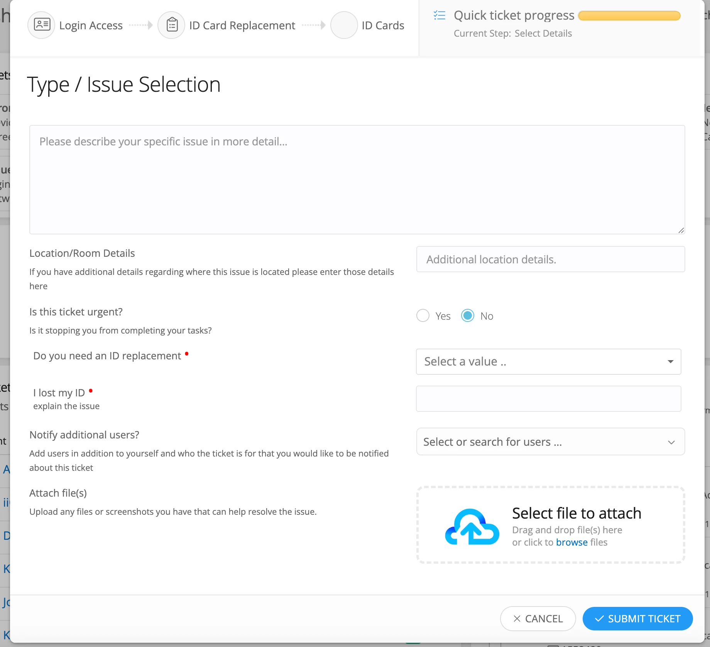
Task: Click the cloud upload icon
Action: point(472,527)
